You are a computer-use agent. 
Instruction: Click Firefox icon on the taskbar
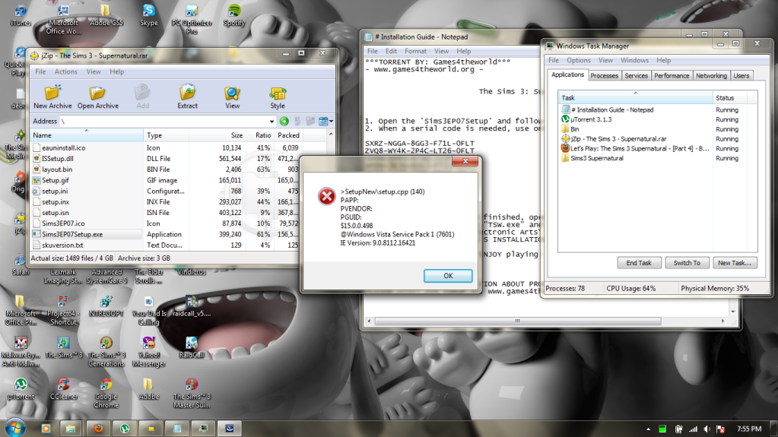click(98, 428)
